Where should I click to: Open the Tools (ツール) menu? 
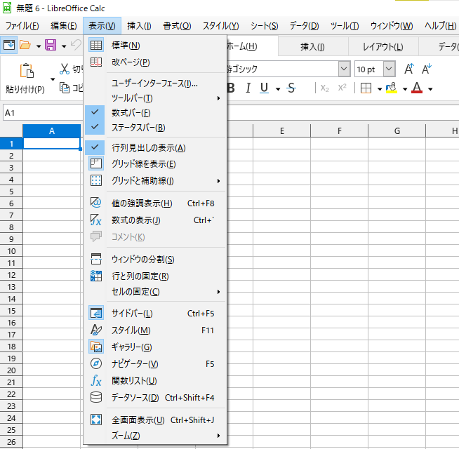344,26
